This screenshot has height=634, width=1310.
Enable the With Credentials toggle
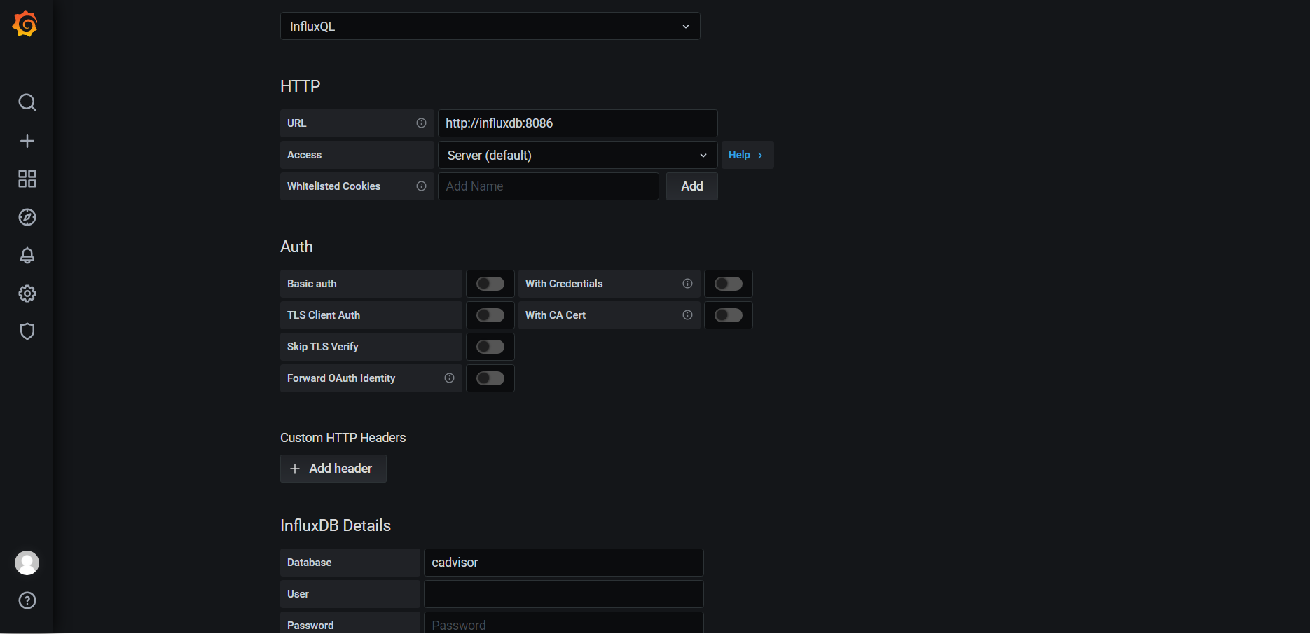729,284
